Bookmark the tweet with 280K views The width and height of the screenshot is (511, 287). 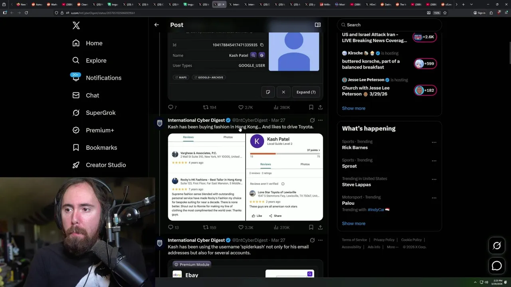click(x=311, y=107)
